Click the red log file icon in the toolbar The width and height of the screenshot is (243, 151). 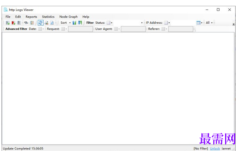[x=13, y=23]
